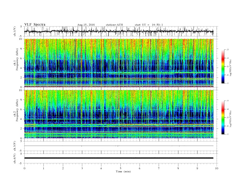
Task: Click the thick black ch.4 trace
Action: coord(119,158)
